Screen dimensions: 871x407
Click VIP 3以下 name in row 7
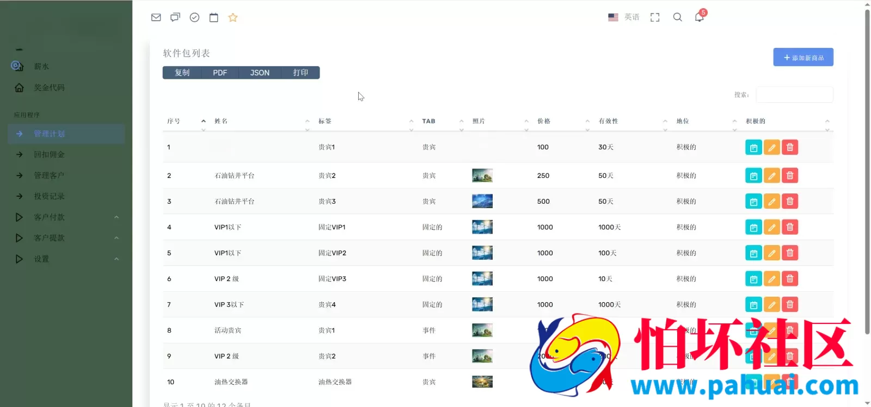(x=229, y=305)
